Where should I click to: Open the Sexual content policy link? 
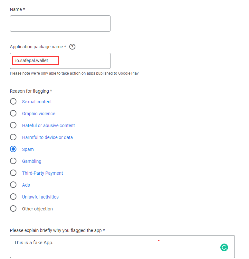(37, 102)
